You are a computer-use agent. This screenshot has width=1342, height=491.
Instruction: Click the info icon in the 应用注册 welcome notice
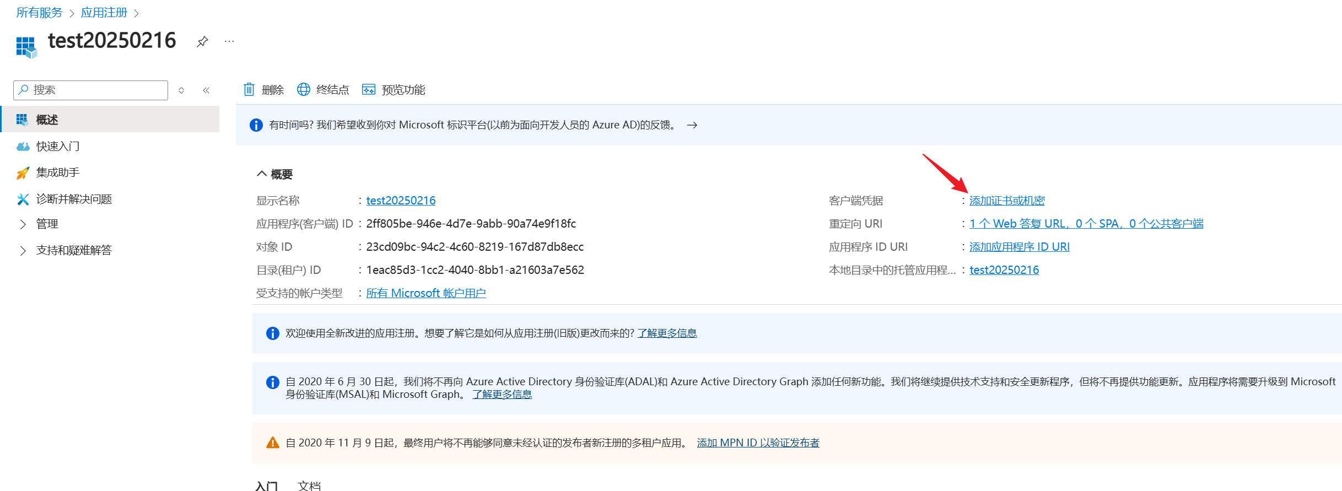pyautogui.click(x=273, y=333)
